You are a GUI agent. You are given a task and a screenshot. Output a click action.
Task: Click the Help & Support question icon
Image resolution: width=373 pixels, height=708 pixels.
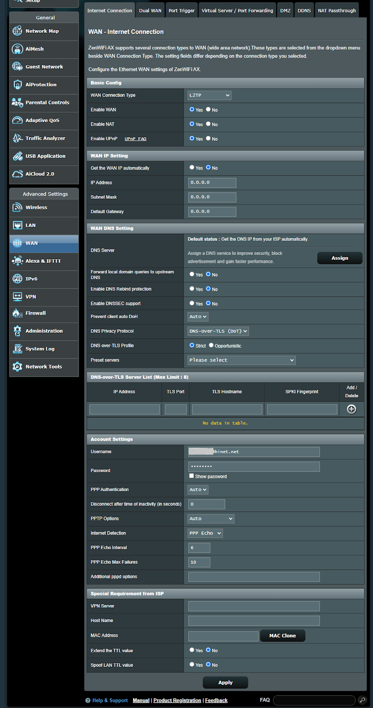tap(88, 700)
